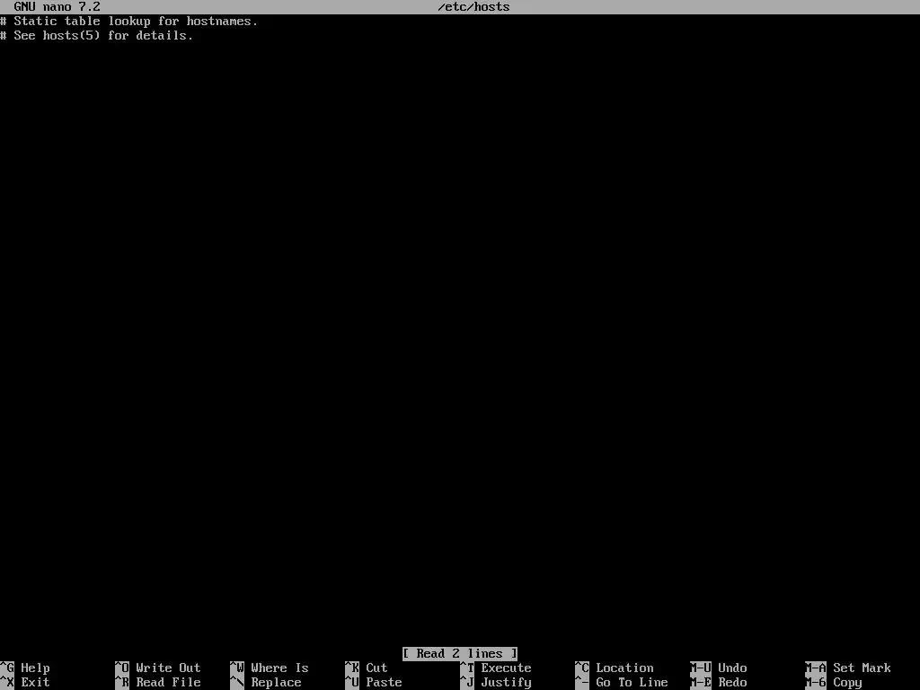Place cursor on 'Static table lookup' line

click(129, 22)
